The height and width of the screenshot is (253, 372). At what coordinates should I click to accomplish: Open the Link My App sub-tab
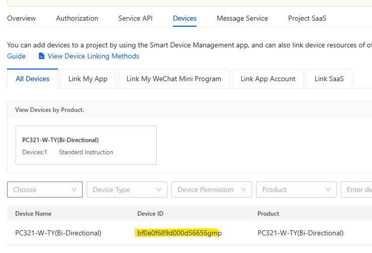click(88, 79)
